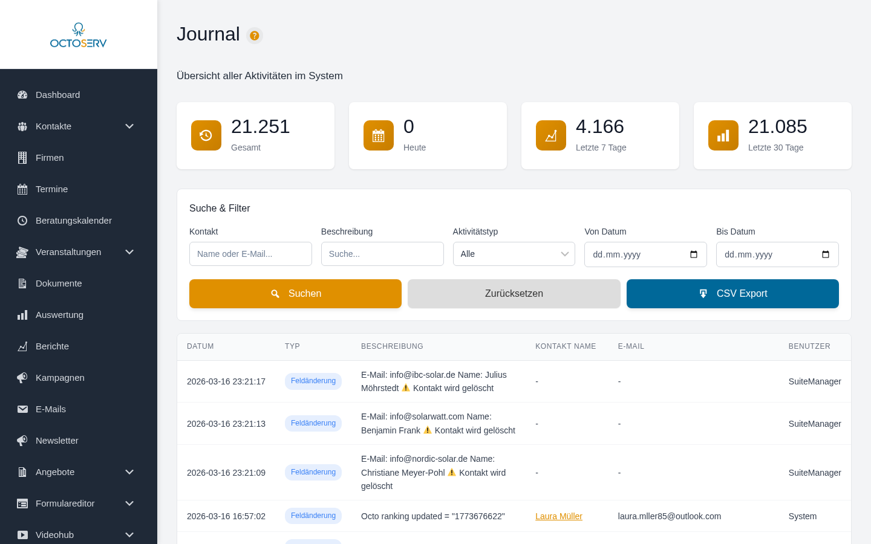Click the Zurücksetzen reset button
Image resolution: width=871 pixels, height=544 pixels.
pyautogui.click(x=514, y=294)
